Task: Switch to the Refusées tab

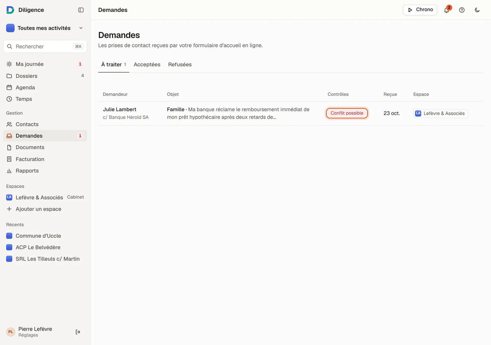Action: coord(180,64)
